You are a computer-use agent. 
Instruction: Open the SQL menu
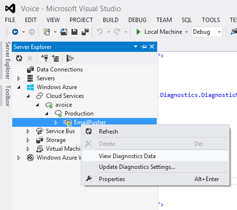click(187, 20)
